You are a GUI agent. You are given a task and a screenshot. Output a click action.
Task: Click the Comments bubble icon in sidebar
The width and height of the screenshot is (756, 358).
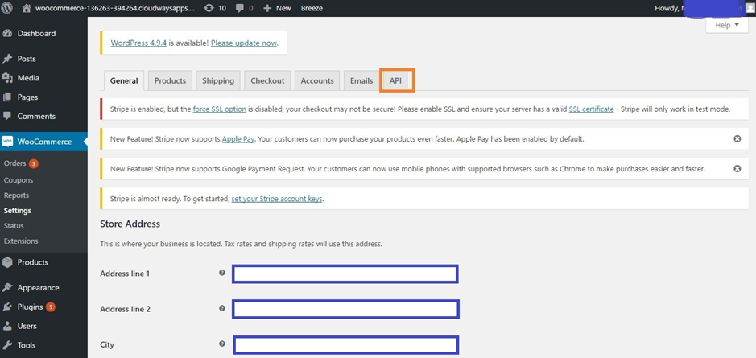click(x=7, y=116)
